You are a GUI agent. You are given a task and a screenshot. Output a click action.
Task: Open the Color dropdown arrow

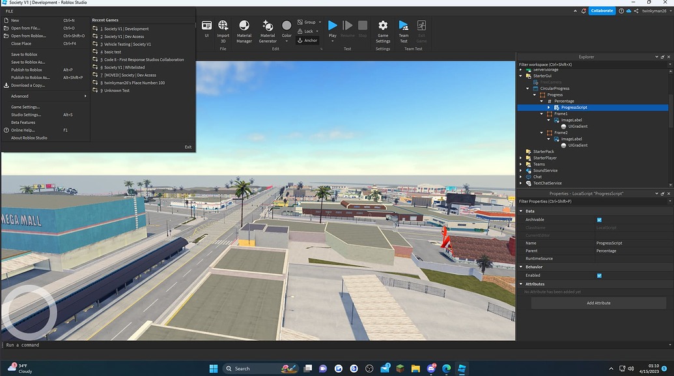[287, 40]
